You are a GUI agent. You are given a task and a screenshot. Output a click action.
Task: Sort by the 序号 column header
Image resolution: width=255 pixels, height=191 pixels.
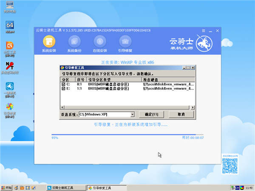81,80
